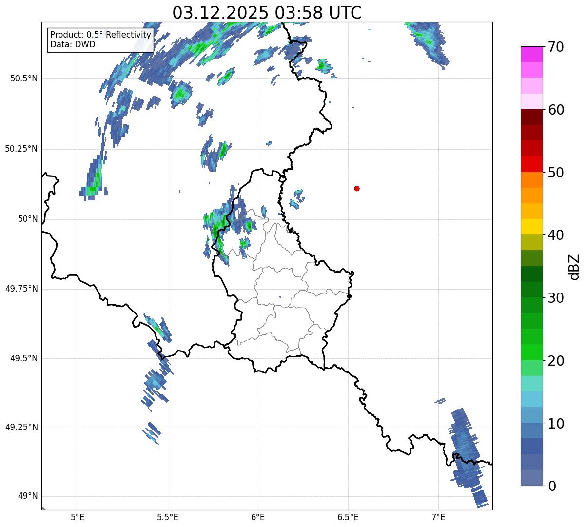Click the colorbar tick value 10
The image size is (586, 527).
click(556, 424)
